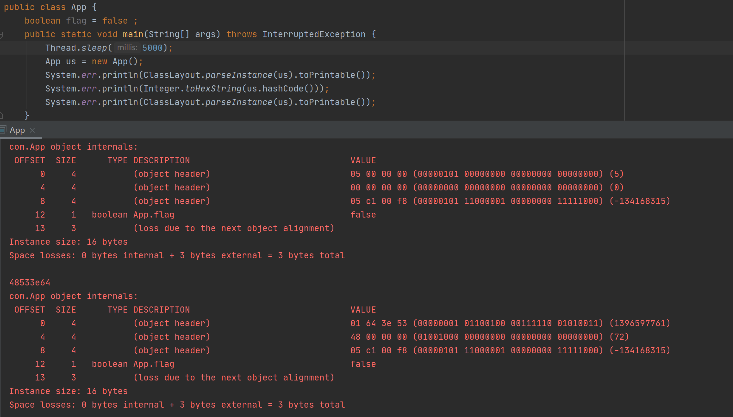Select the App run console tab
Image resolution: width=733 pixels, height=417 pixels.
tap(17, 130)
